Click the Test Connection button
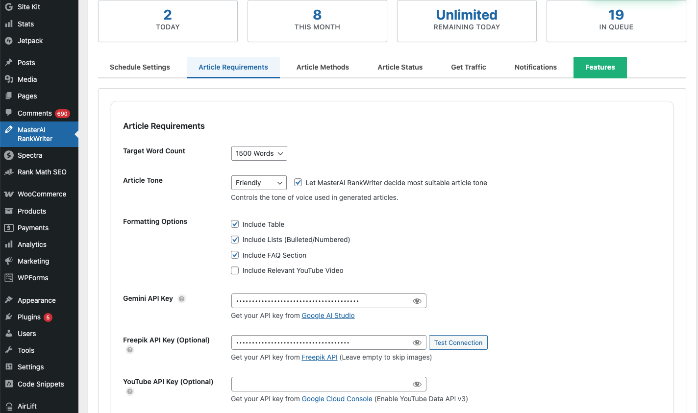This screenshot has width=698, height=413. pyautogui.click(x=458, y=342)
